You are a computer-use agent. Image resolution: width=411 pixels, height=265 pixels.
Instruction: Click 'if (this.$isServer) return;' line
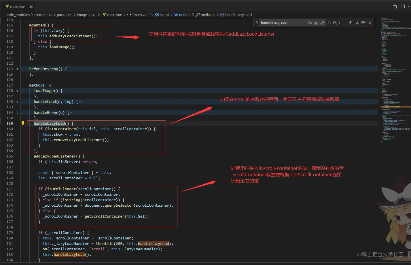pos(68,162)
